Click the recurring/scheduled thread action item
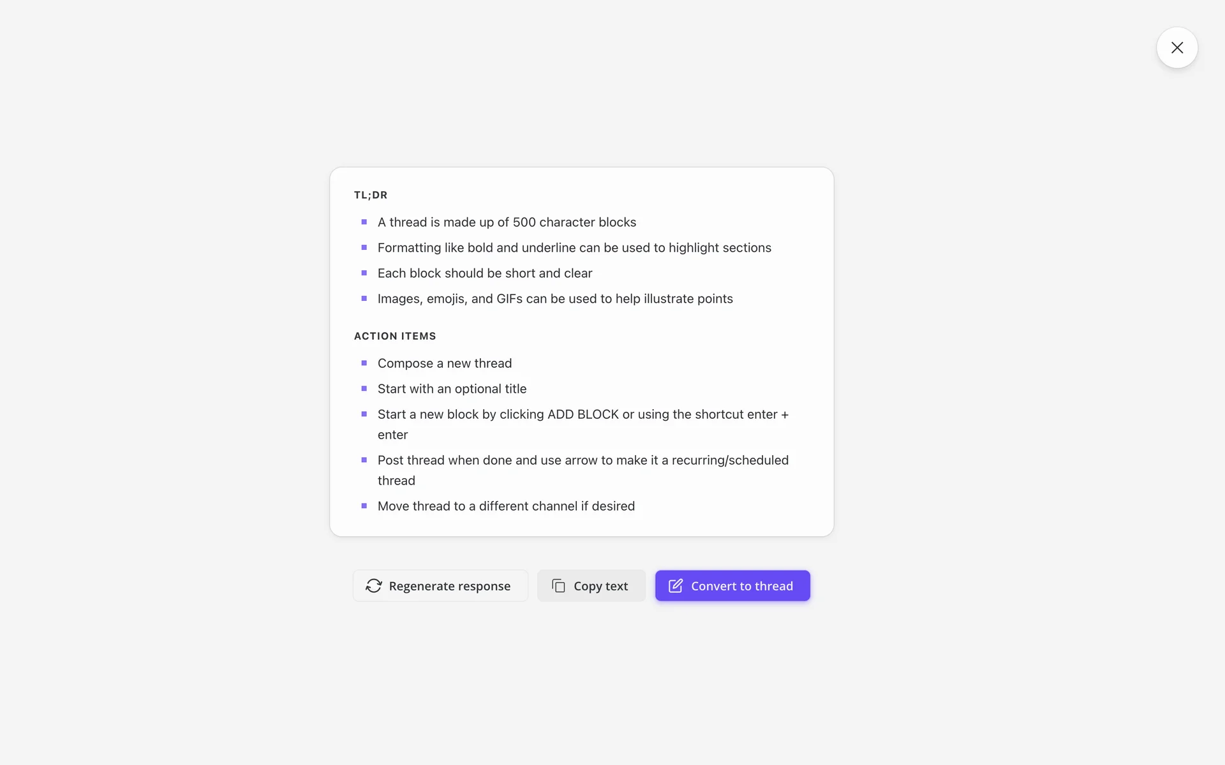The image size is (1225, 765). pyautogui.click(x=583, y=460)
